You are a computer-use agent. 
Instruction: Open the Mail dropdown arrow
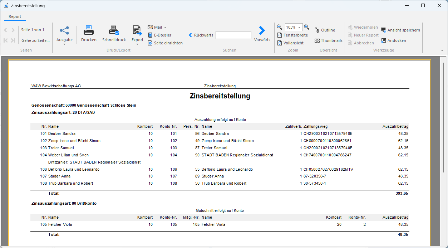(165, 27)
